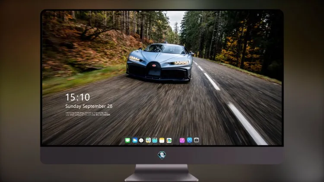
Task: Select the Sunday September 28 date text
Action: (89, 106)
